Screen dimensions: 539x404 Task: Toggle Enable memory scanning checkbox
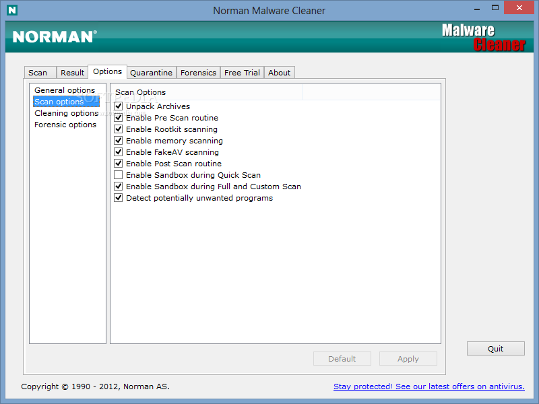[119, 141]
